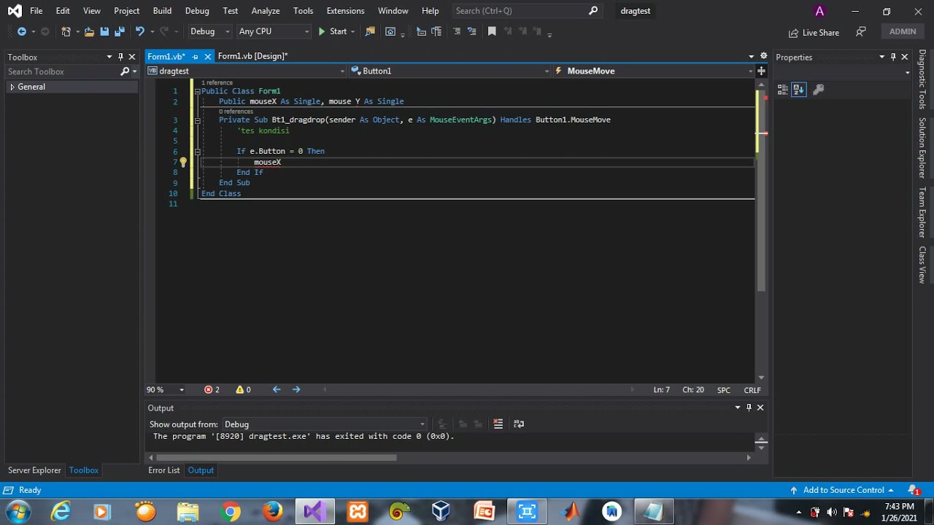Click the Properties Categorized view icon
Image resolution: width=934 pixels, height=525 pixels.
click(783, 89)
